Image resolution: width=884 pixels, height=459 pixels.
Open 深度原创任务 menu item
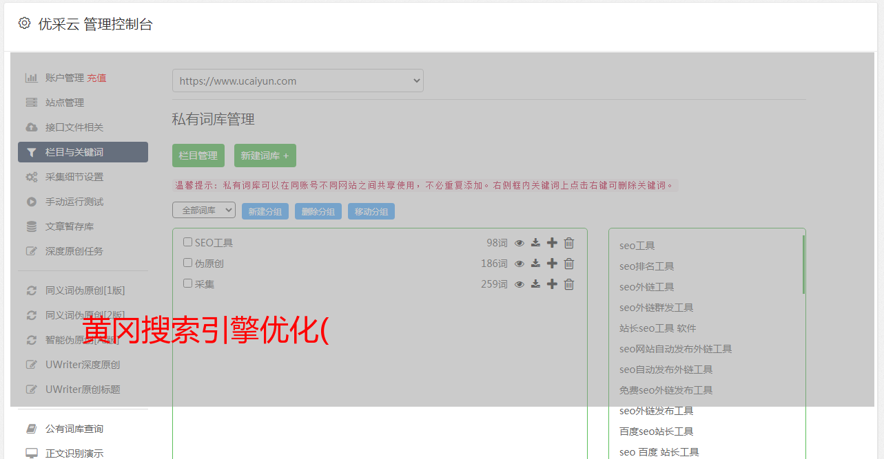[x=74, y=251]
